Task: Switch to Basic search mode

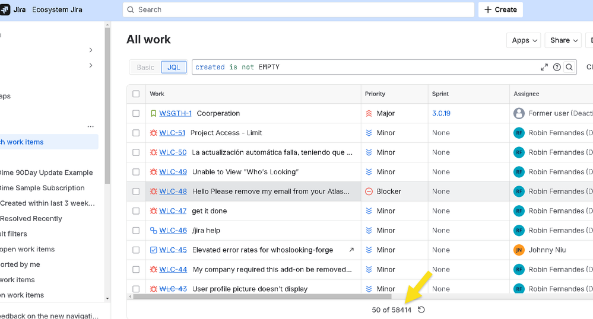Action: coord(145,67)
